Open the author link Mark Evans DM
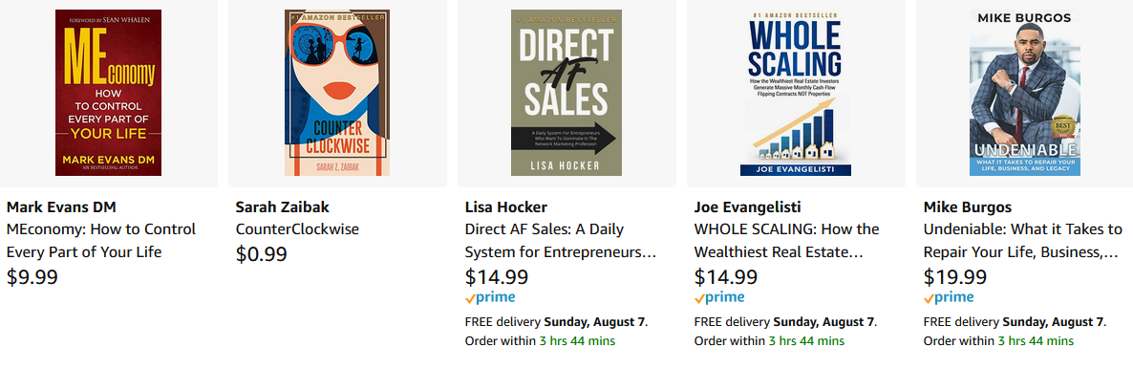The height and width of the screenshot is (369, 1133). tap(61, 206)
